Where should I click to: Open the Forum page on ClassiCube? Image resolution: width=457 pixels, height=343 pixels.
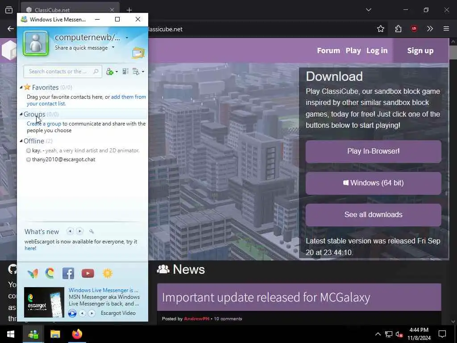tap(328, 50)
